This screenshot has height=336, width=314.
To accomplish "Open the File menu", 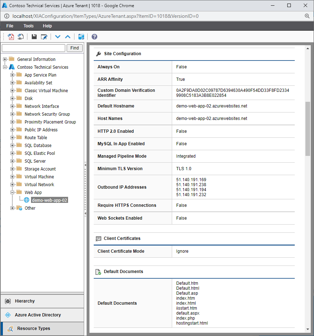I will click(x=10, y=26).
